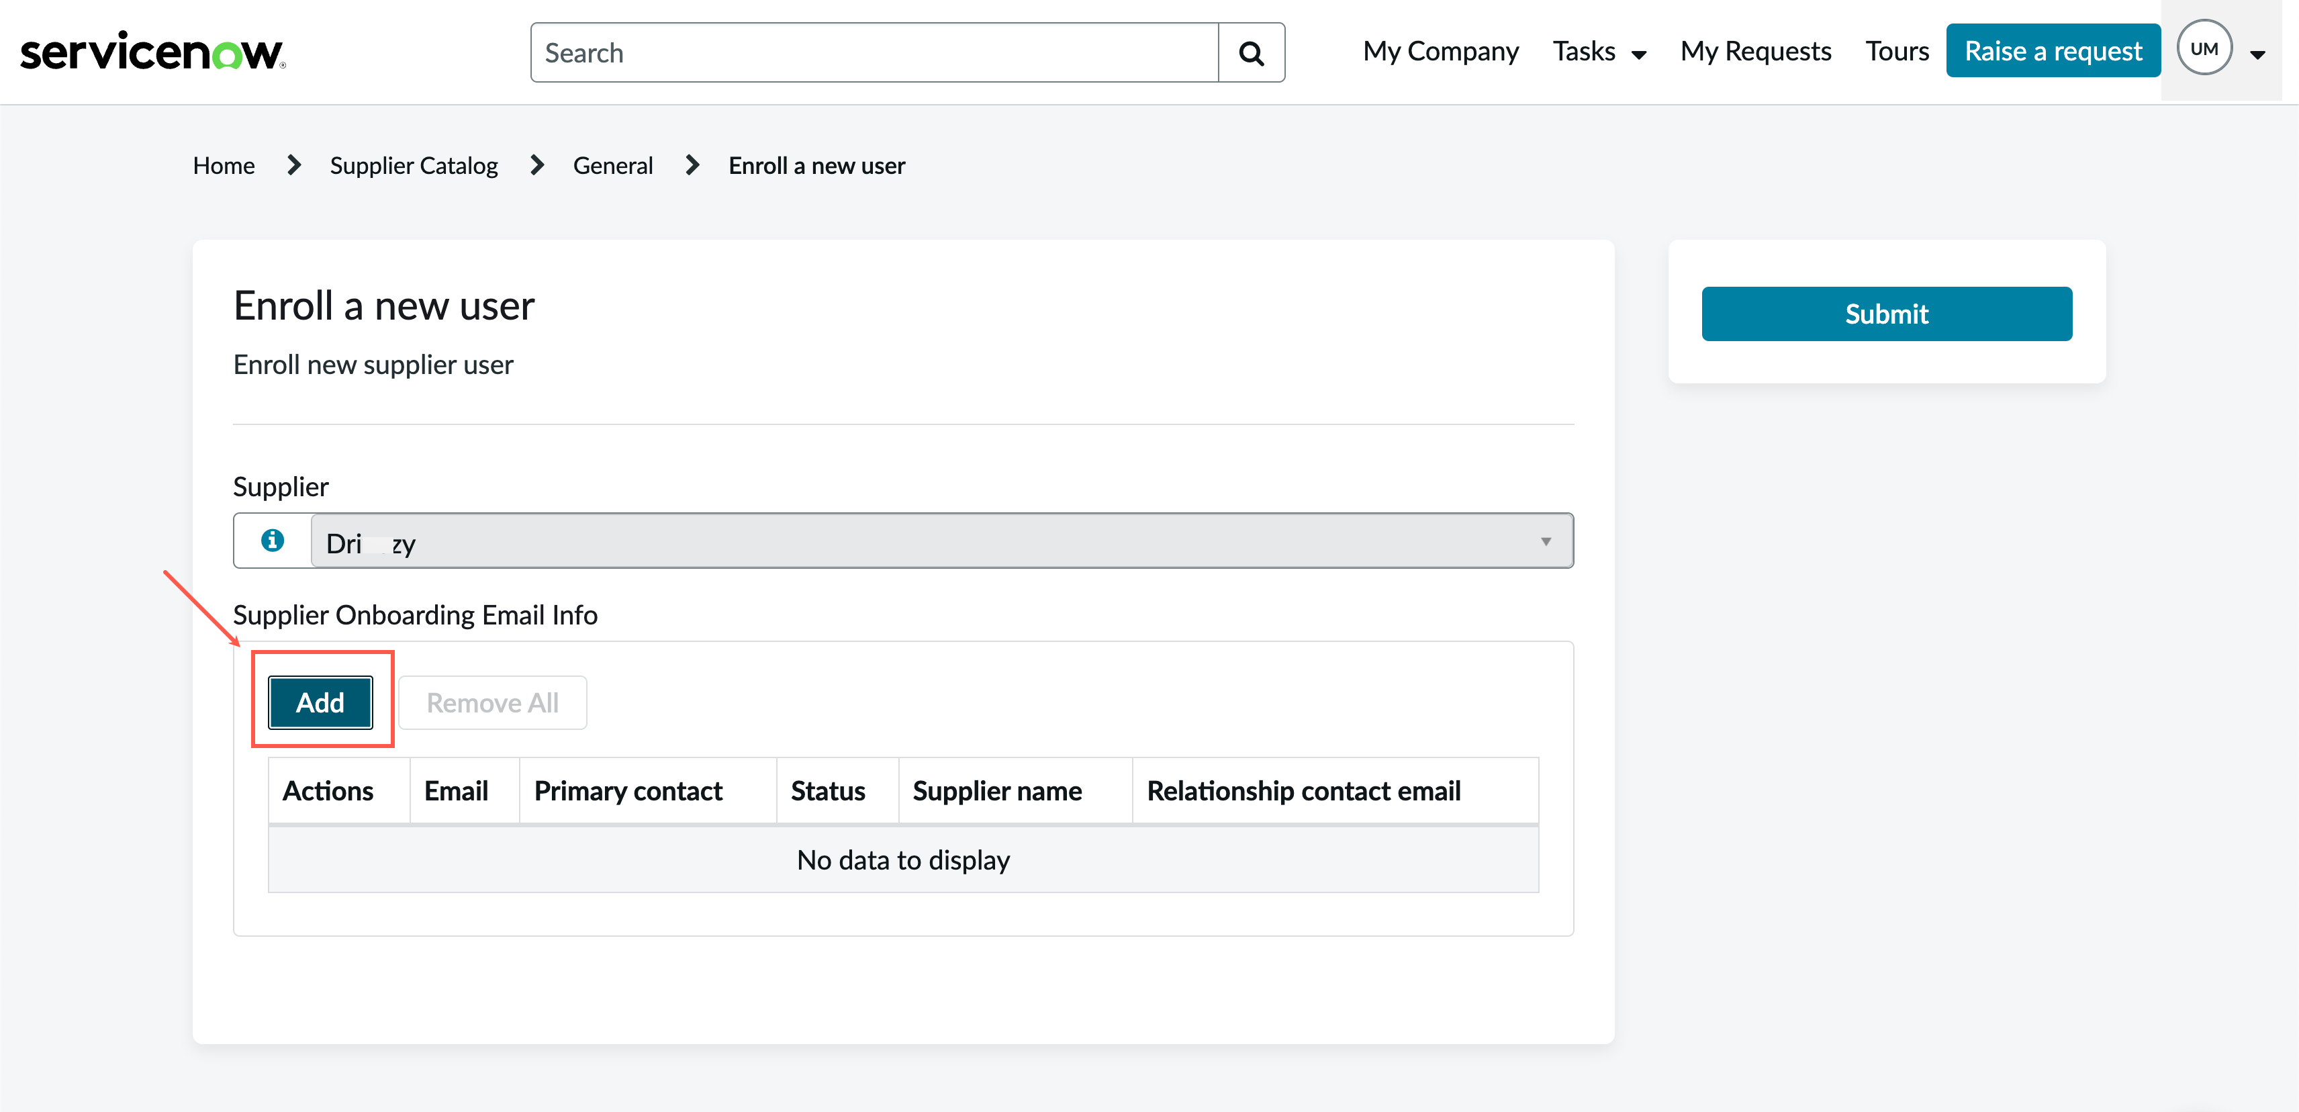Open the Supplier dropdown showing Dri zy
The height and width of the screenshot is (1112, 2299).
(941, 541)
